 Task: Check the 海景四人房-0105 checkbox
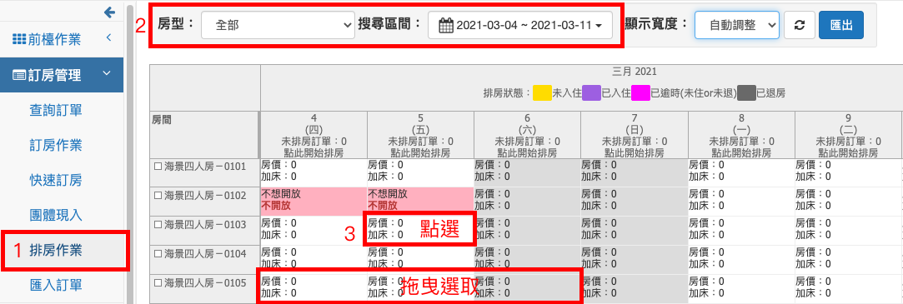point(158,282)
